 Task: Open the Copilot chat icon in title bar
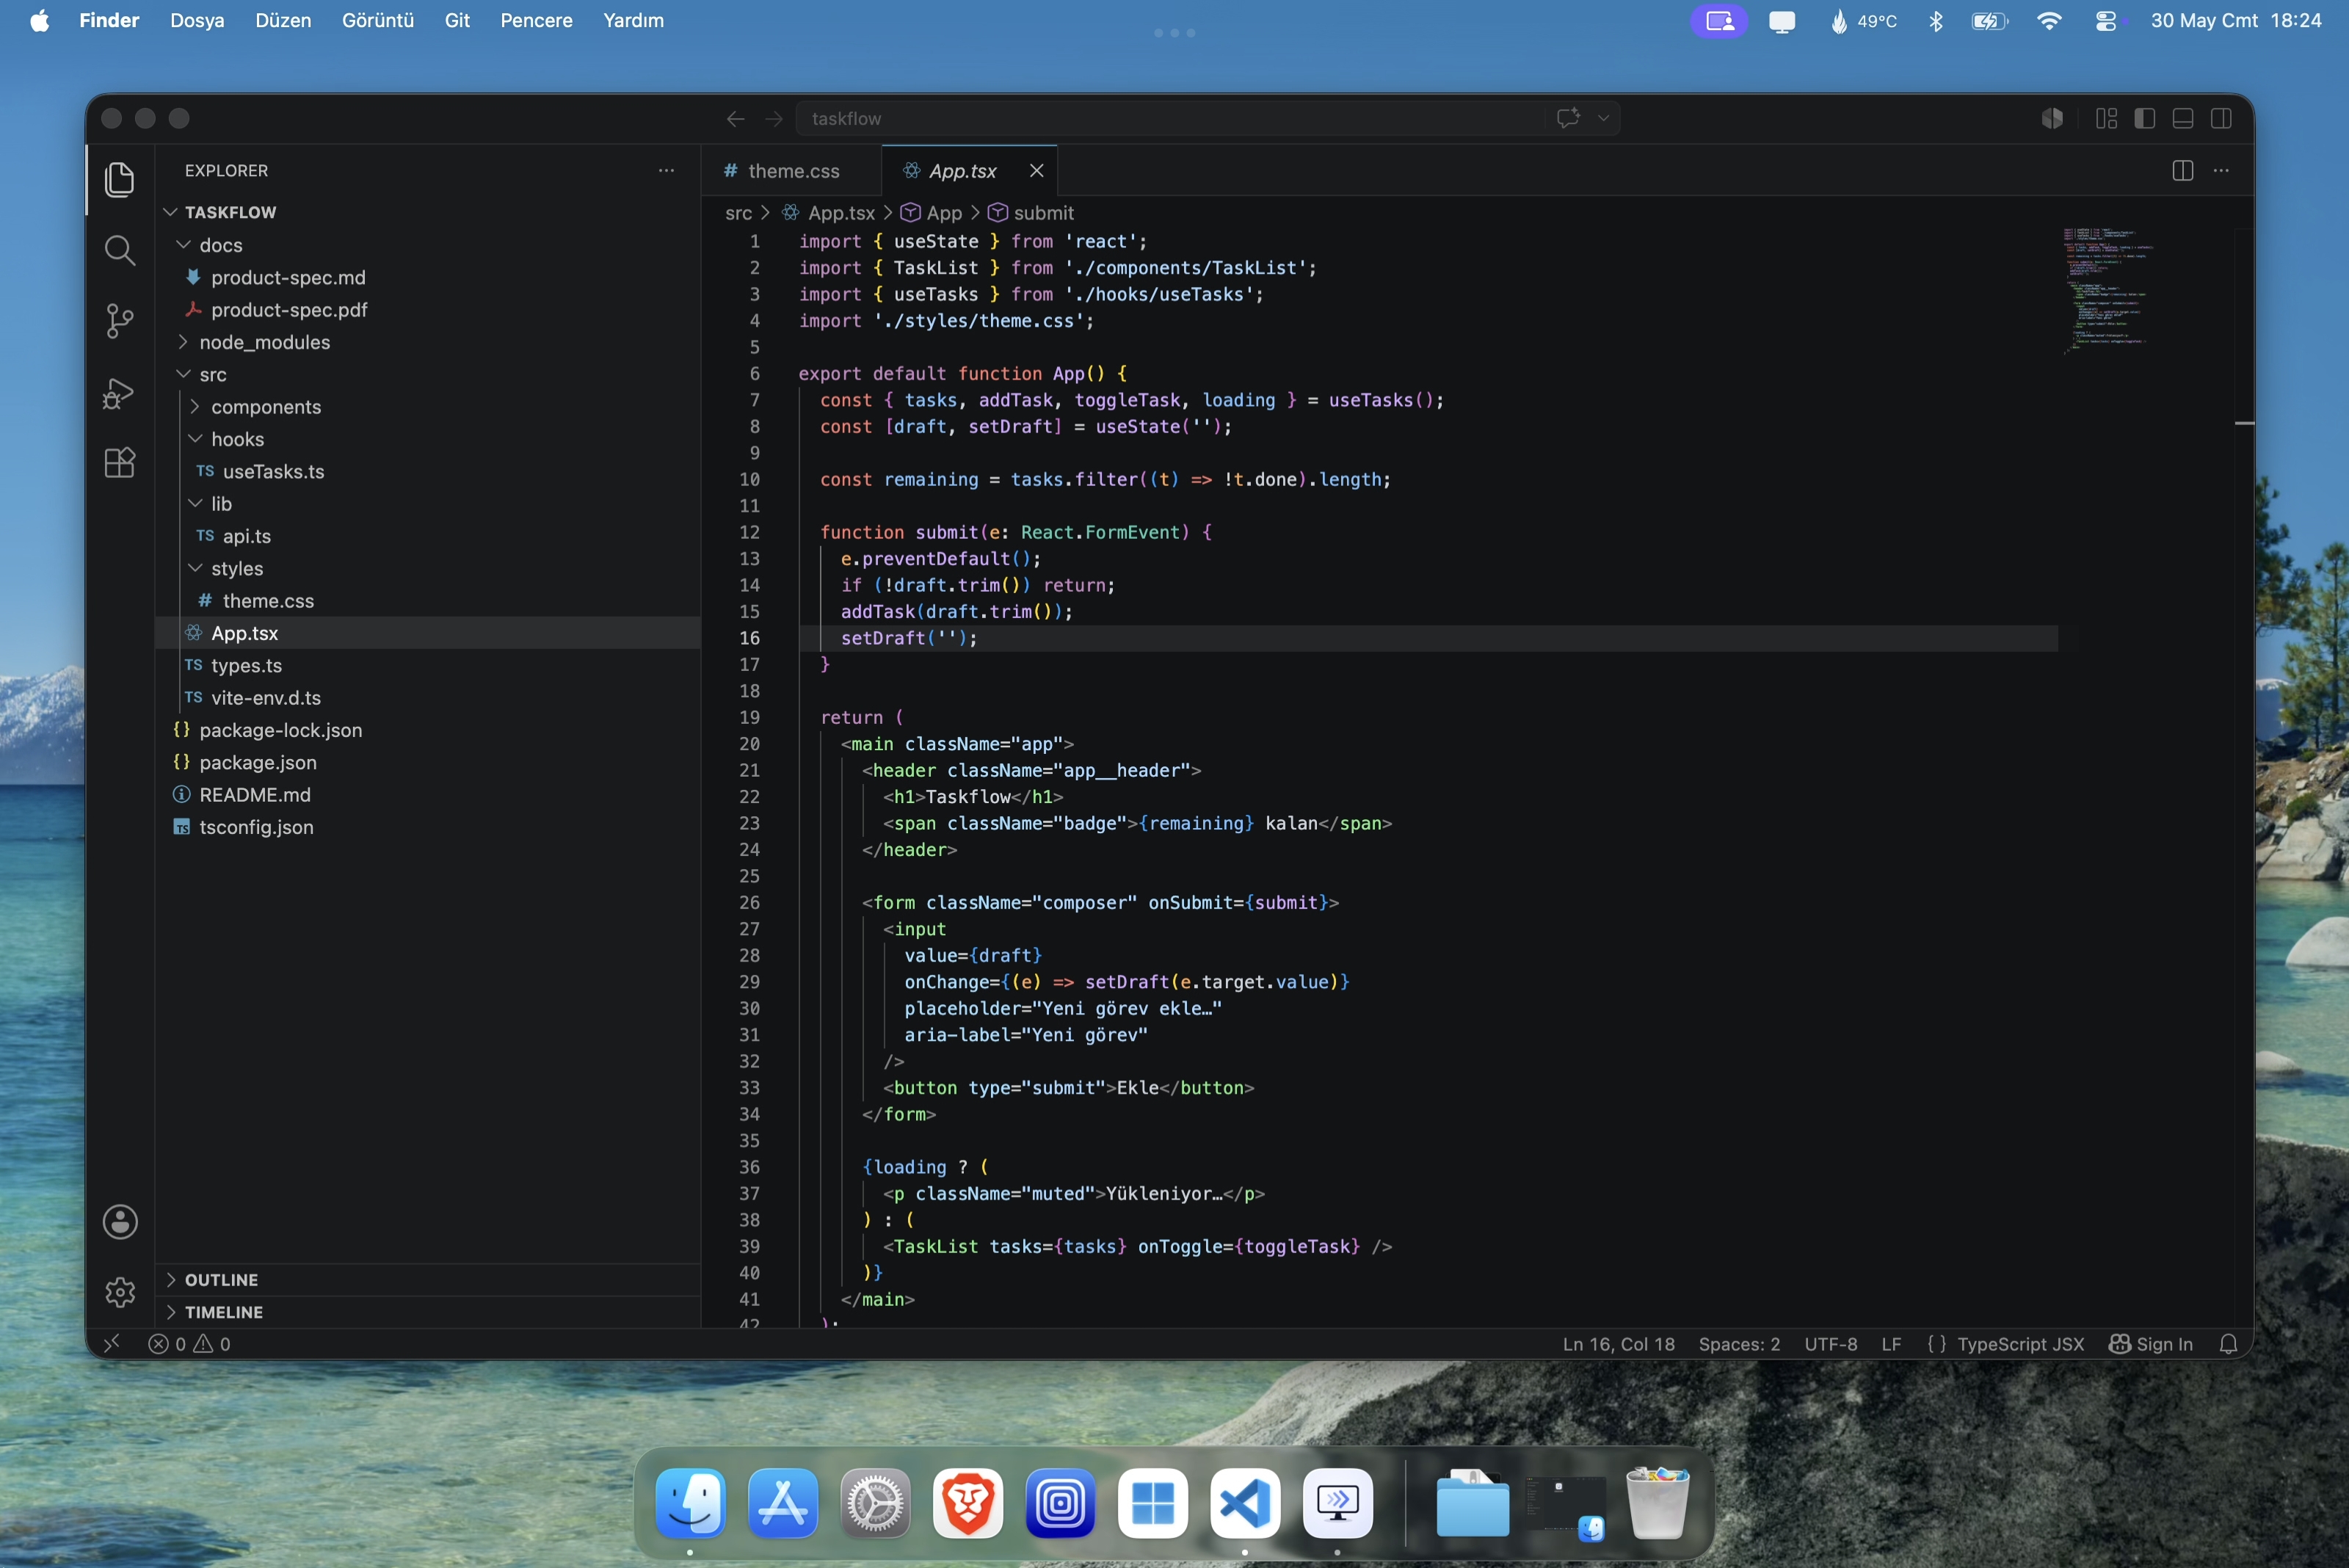[x=1568, y=118]
